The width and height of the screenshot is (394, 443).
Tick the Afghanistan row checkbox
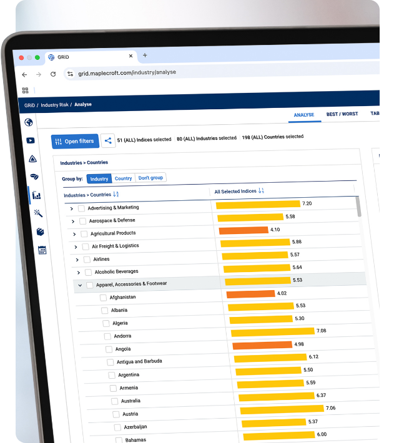(102, 297)
